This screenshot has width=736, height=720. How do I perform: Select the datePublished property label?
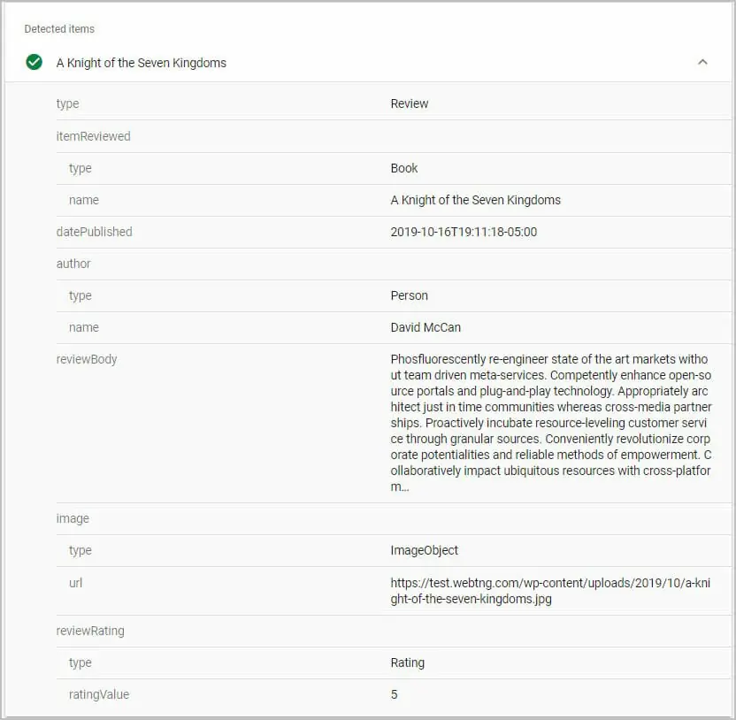[94, 232]
